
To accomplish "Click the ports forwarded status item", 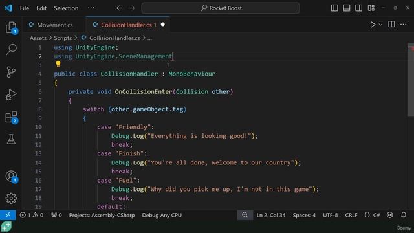I will [56, 215].
